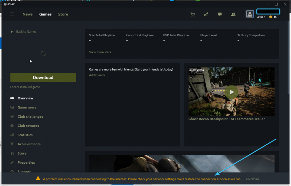Click % Story Completion stat
Viewport: 291px width, 186px height.
point(251,37)
